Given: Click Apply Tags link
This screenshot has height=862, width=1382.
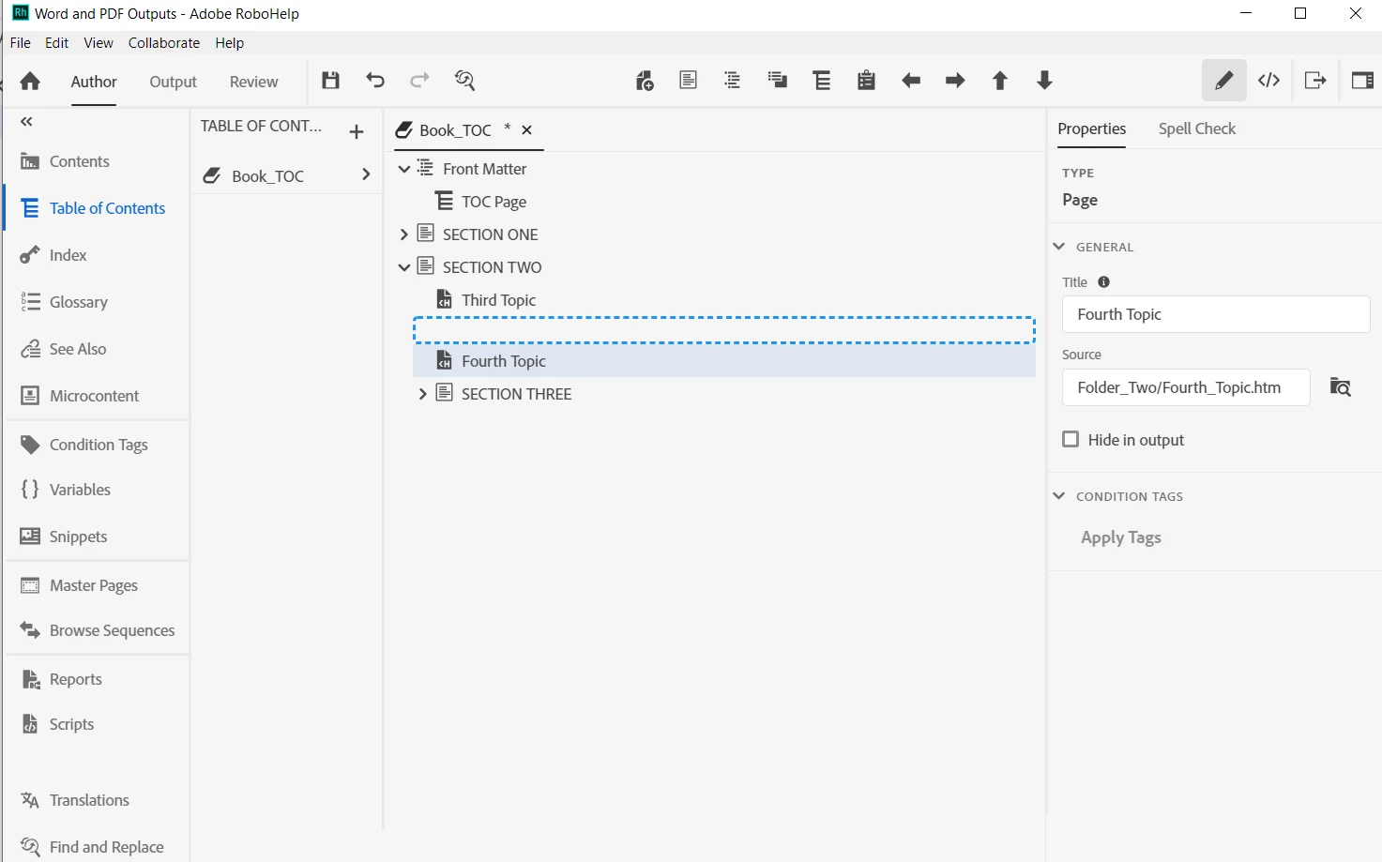Looking at the screenshot, I should pos(1121,537).
